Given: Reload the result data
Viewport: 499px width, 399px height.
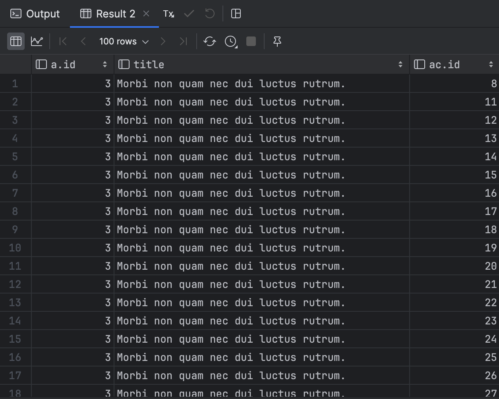Looking at the screenshot, I should [210, 41].
